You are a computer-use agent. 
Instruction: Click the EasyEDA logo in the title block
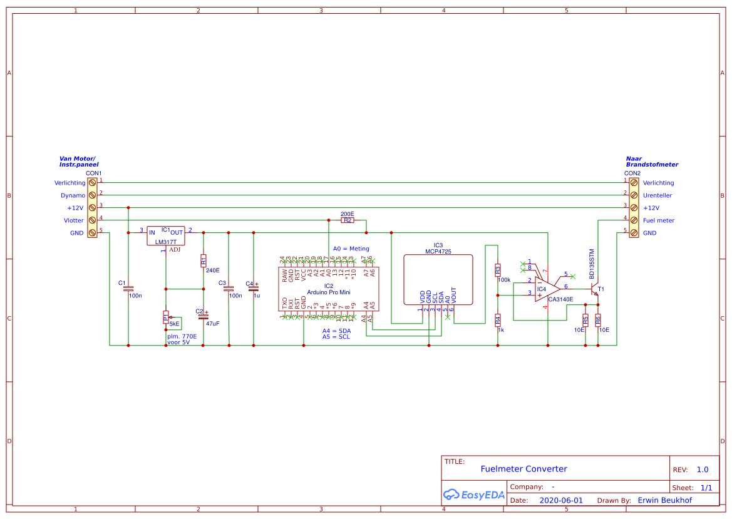[x=473, y=495]
